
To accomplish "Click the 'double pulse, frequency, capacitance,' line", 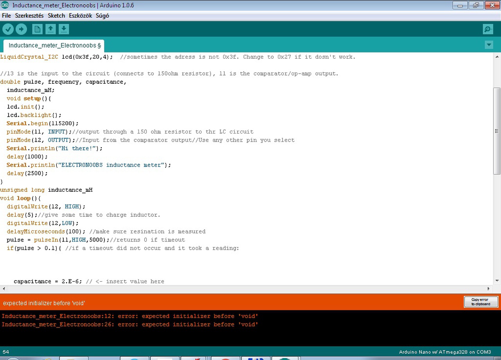I will [63, 82].
